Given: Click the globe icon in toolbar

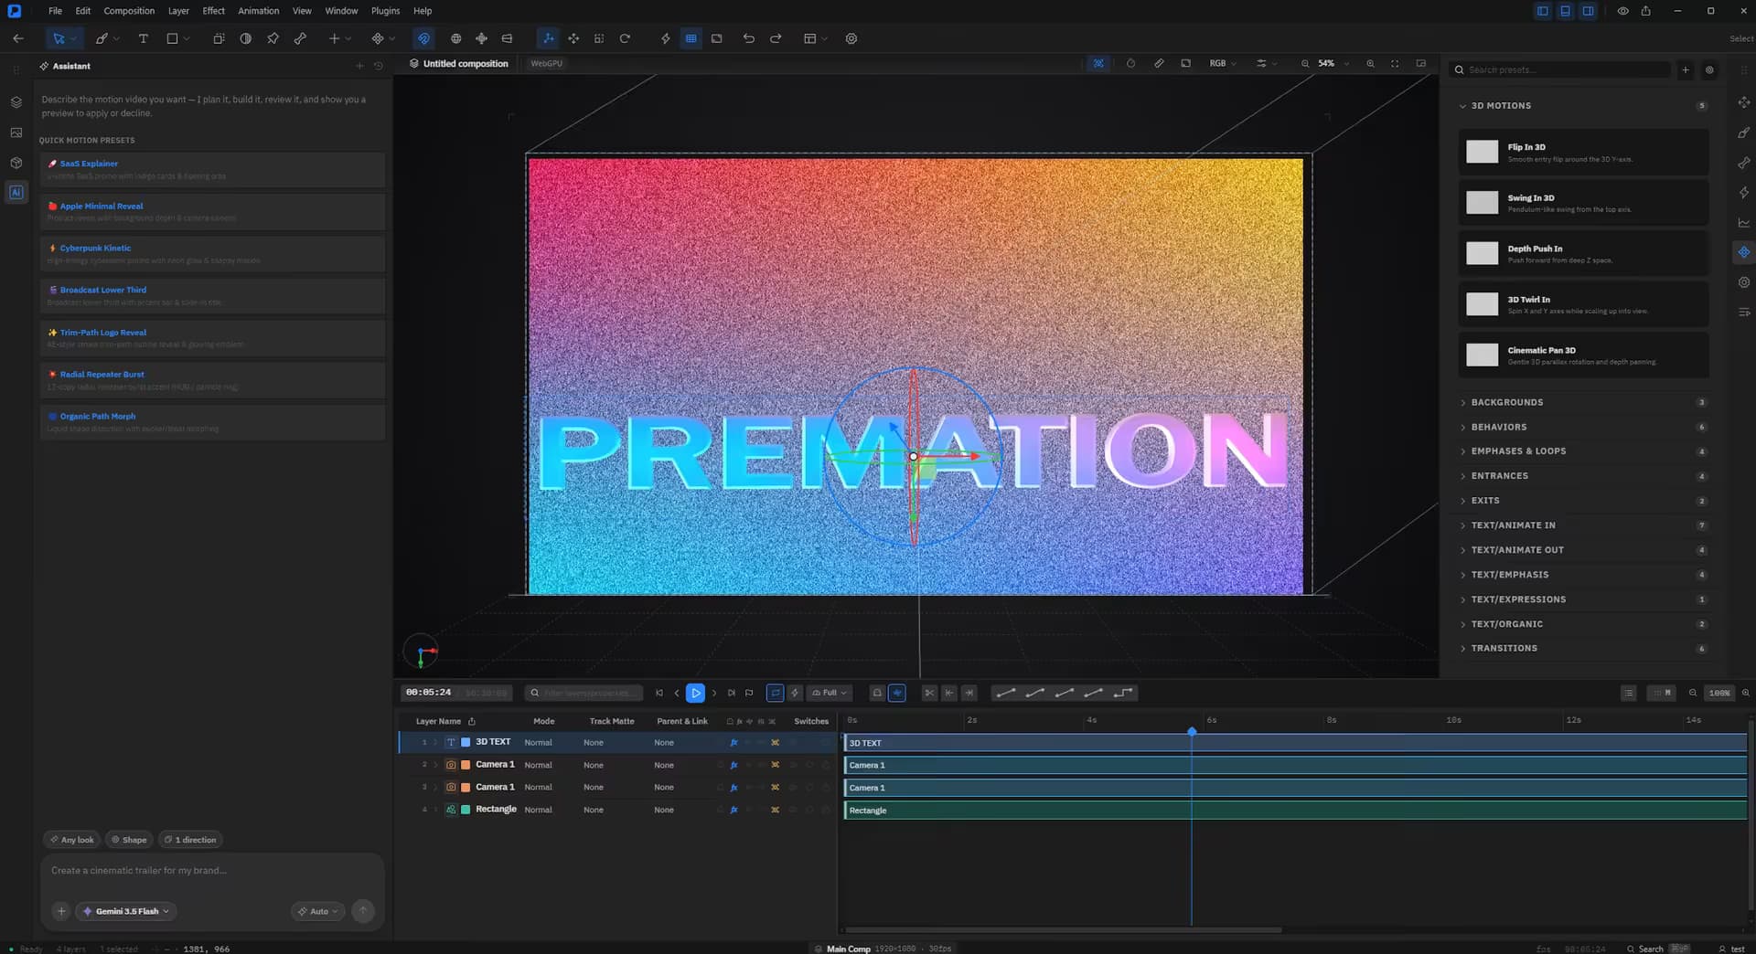Looking at the screenshot, I should 455,38.
